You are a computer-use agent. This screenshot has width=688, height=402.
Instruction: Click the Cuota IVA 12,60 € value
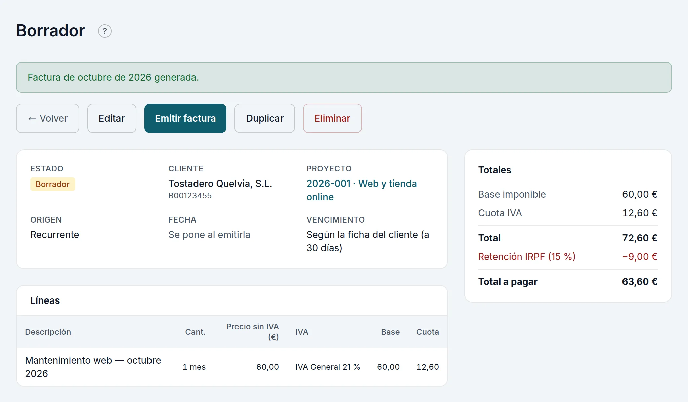640,213
